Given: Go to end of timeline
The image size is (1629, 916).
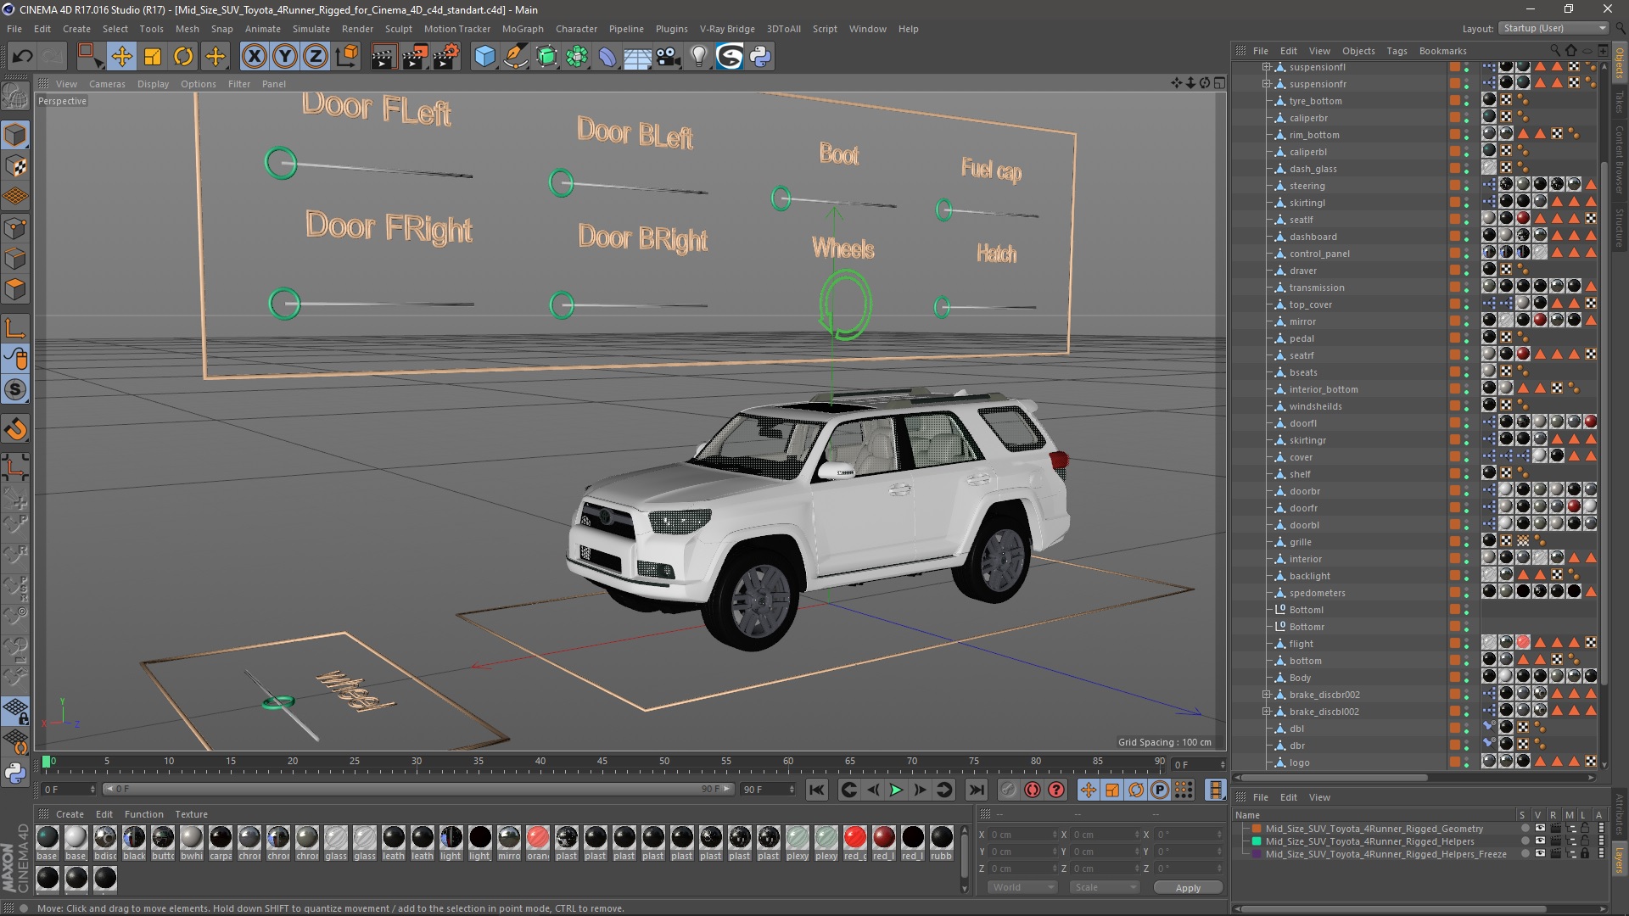Looking at the screenshot, I should (x=977, y=790).
